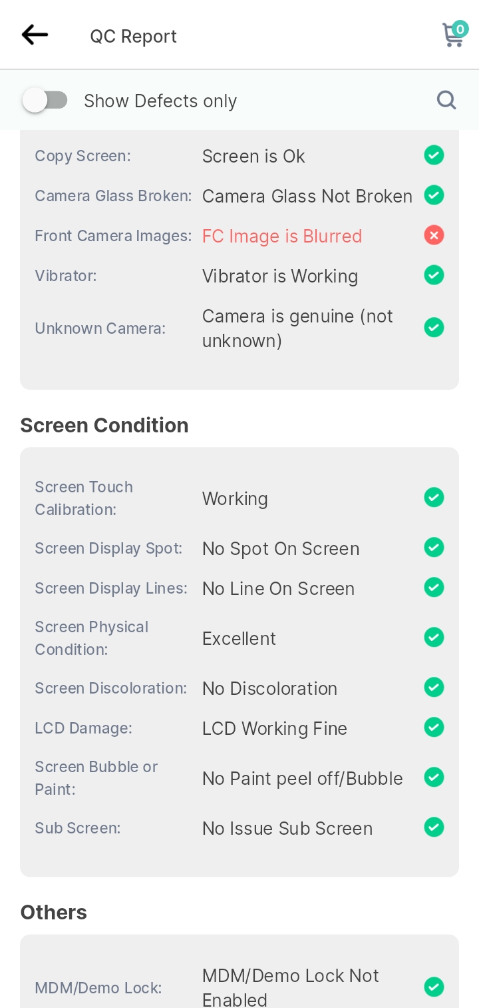The image size is (479, 1008).
Task: Tap the search magnifier icon
Action: coord(446,100)
